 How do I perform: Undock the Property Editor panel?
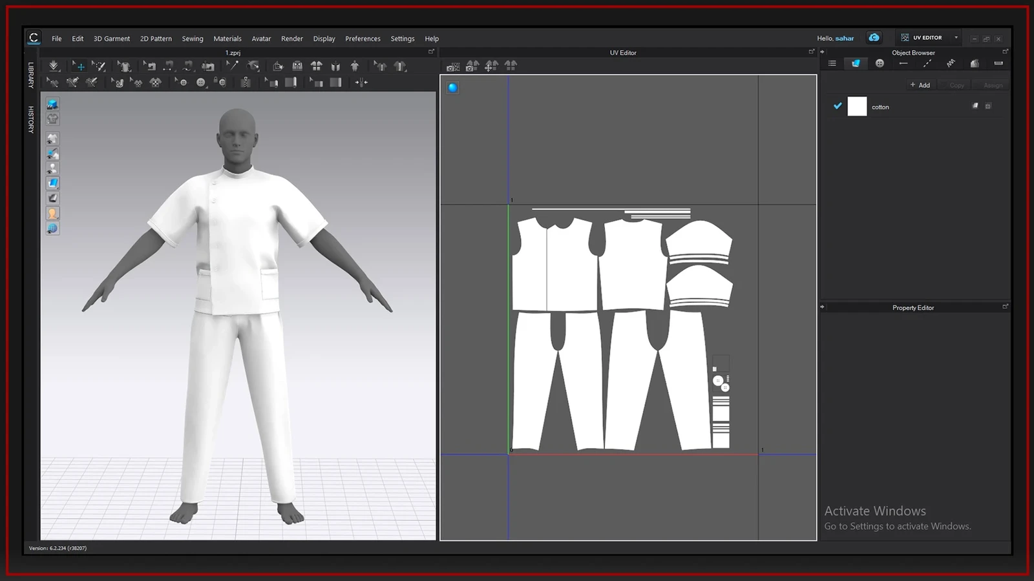click(x=1005, y=307)
